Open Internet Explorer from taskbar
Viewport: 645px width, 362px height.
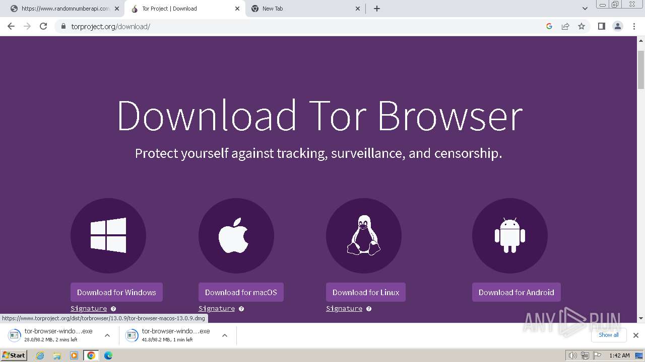click(40, 355)
